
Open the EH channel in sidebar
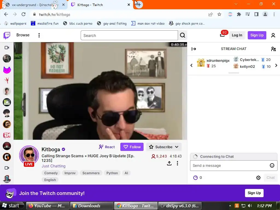click(7, 135)
